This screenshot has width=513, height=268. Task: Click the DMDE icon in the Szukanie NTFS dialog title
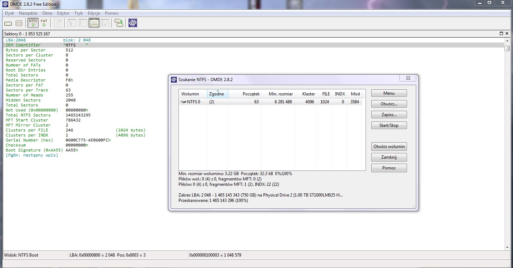[174, 79]
